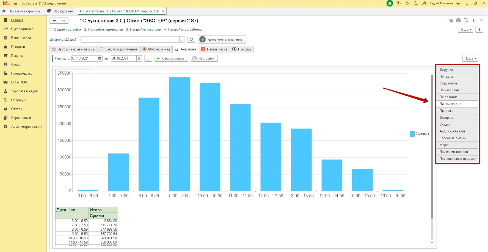This screenshot has height=252, width=488.
Task: Click the period selection ellipsis button
Action: tap(148, 58)
